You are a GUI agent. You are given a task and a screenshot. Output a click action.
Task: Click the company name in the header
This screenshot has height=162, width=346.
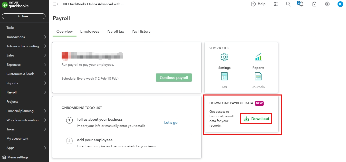click(x=93, y=4)
